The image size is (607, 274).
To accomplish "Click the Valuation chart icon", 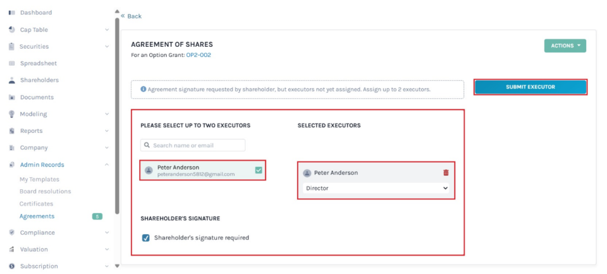I will [x=12, y=250].
